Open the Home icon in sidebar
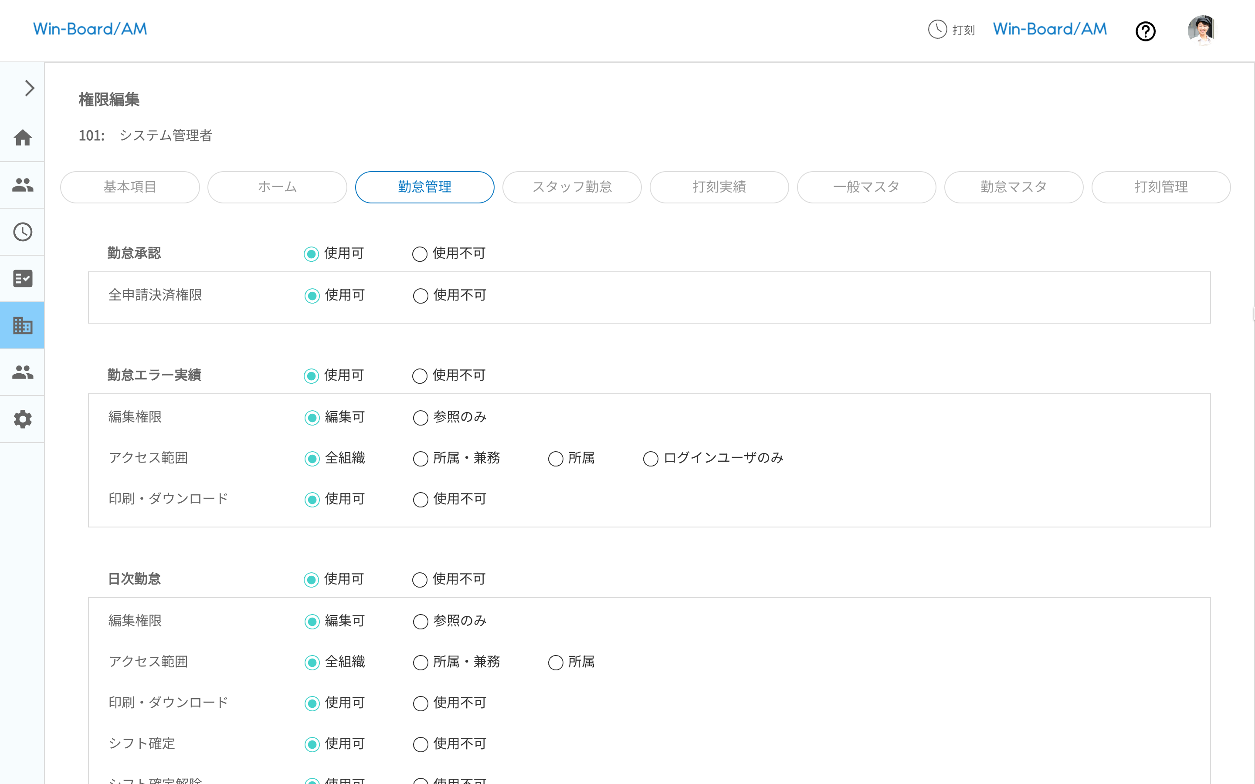This screenshot has width=1255, height=784. 23,138
